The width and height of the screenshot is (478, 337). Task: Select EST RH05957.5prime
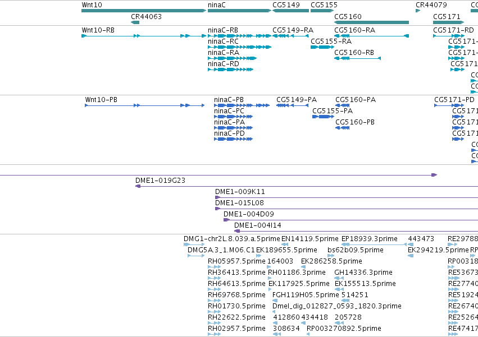(215, 267)
